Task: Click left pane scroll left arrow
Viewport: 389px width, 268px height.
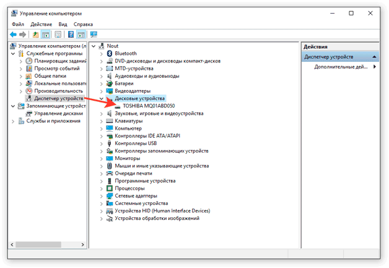Action: click(x=12, y=245)
